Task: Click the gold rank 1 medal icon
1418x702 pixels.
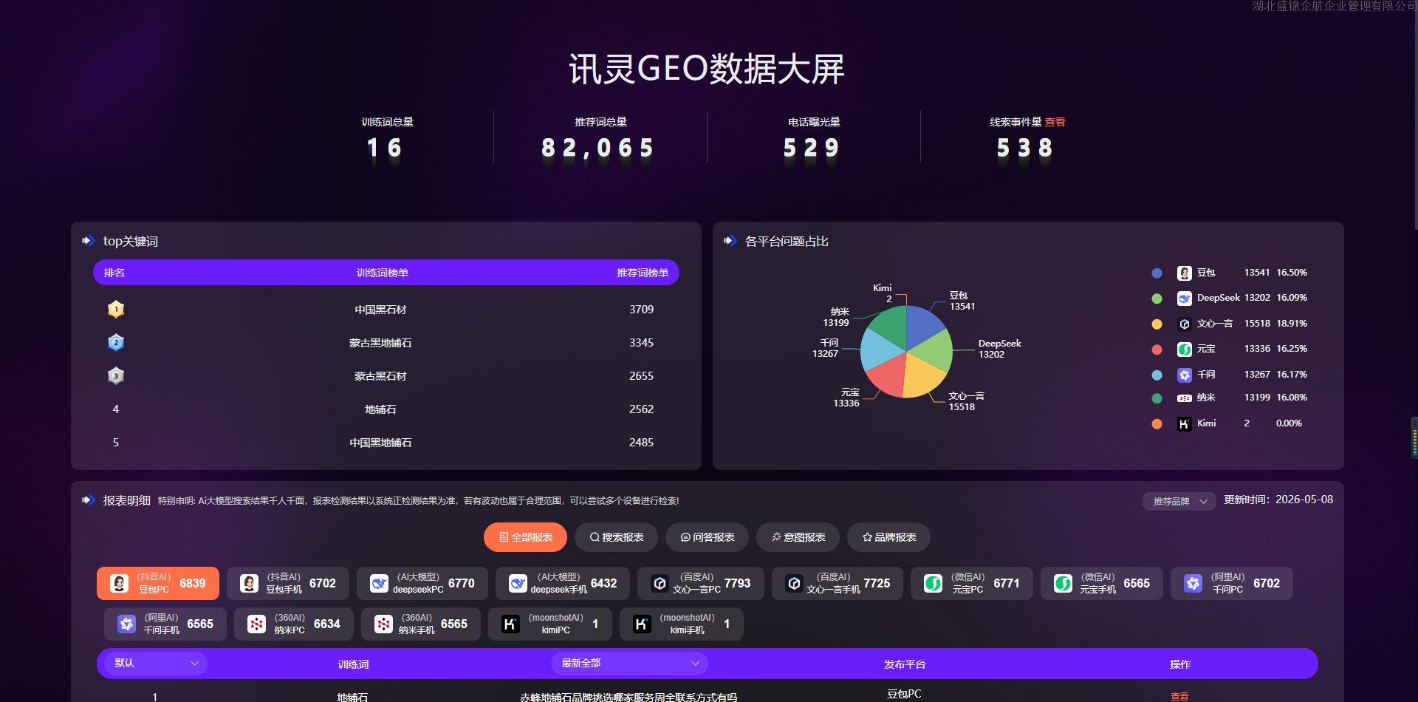Action: (116, 309)
